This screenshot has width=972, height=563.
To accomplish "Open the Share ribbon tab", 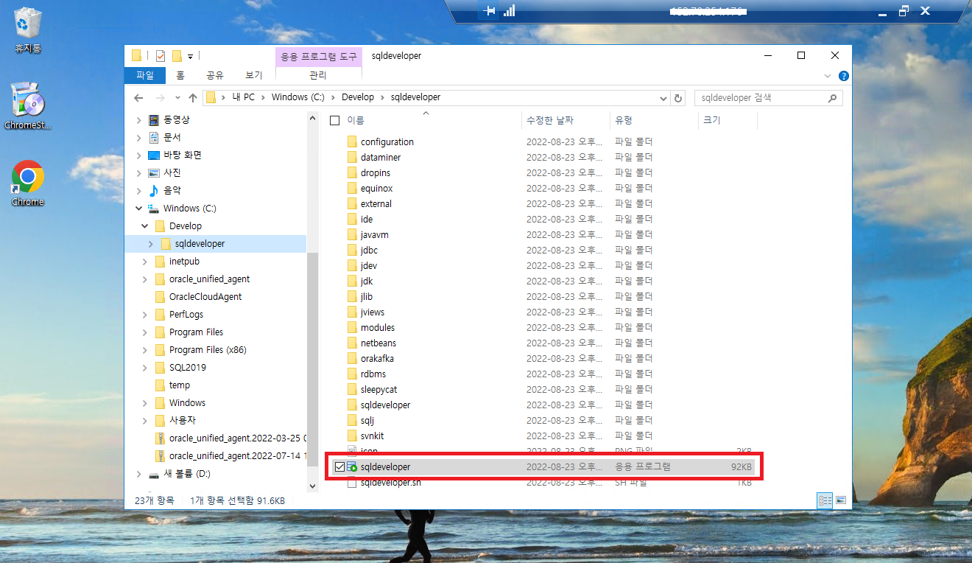I will pos(215,75).
